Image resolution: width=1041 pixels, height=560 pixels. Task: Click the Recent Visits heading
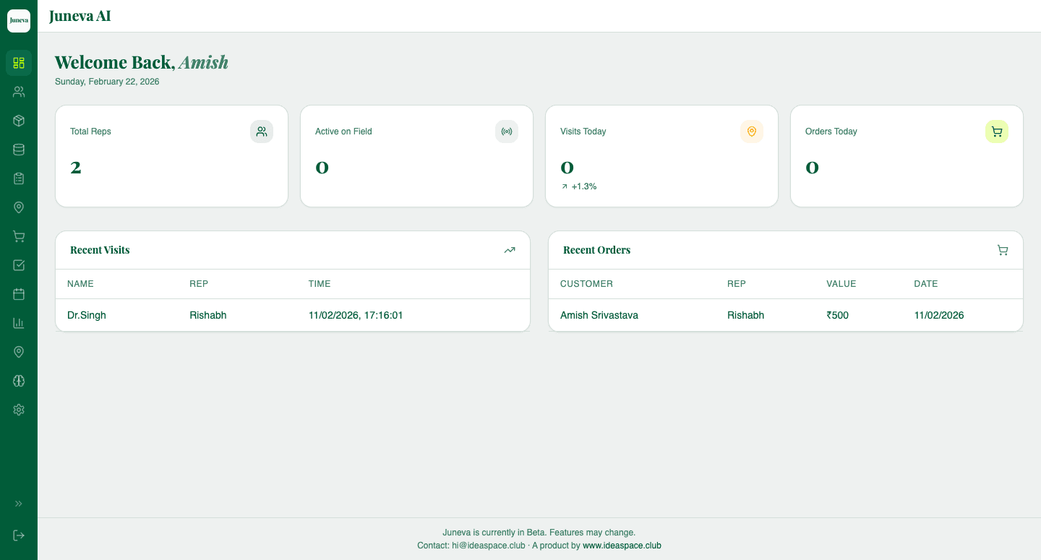click(100, 250)
